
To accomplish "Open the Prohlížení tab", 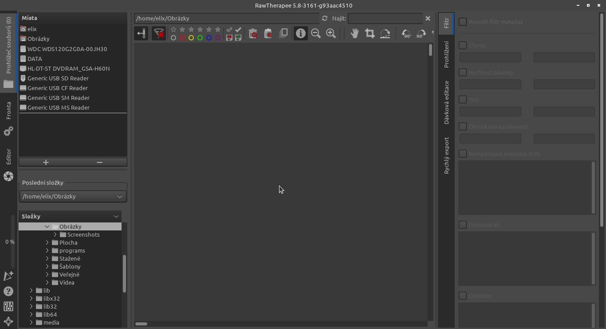I will point(446,54).
